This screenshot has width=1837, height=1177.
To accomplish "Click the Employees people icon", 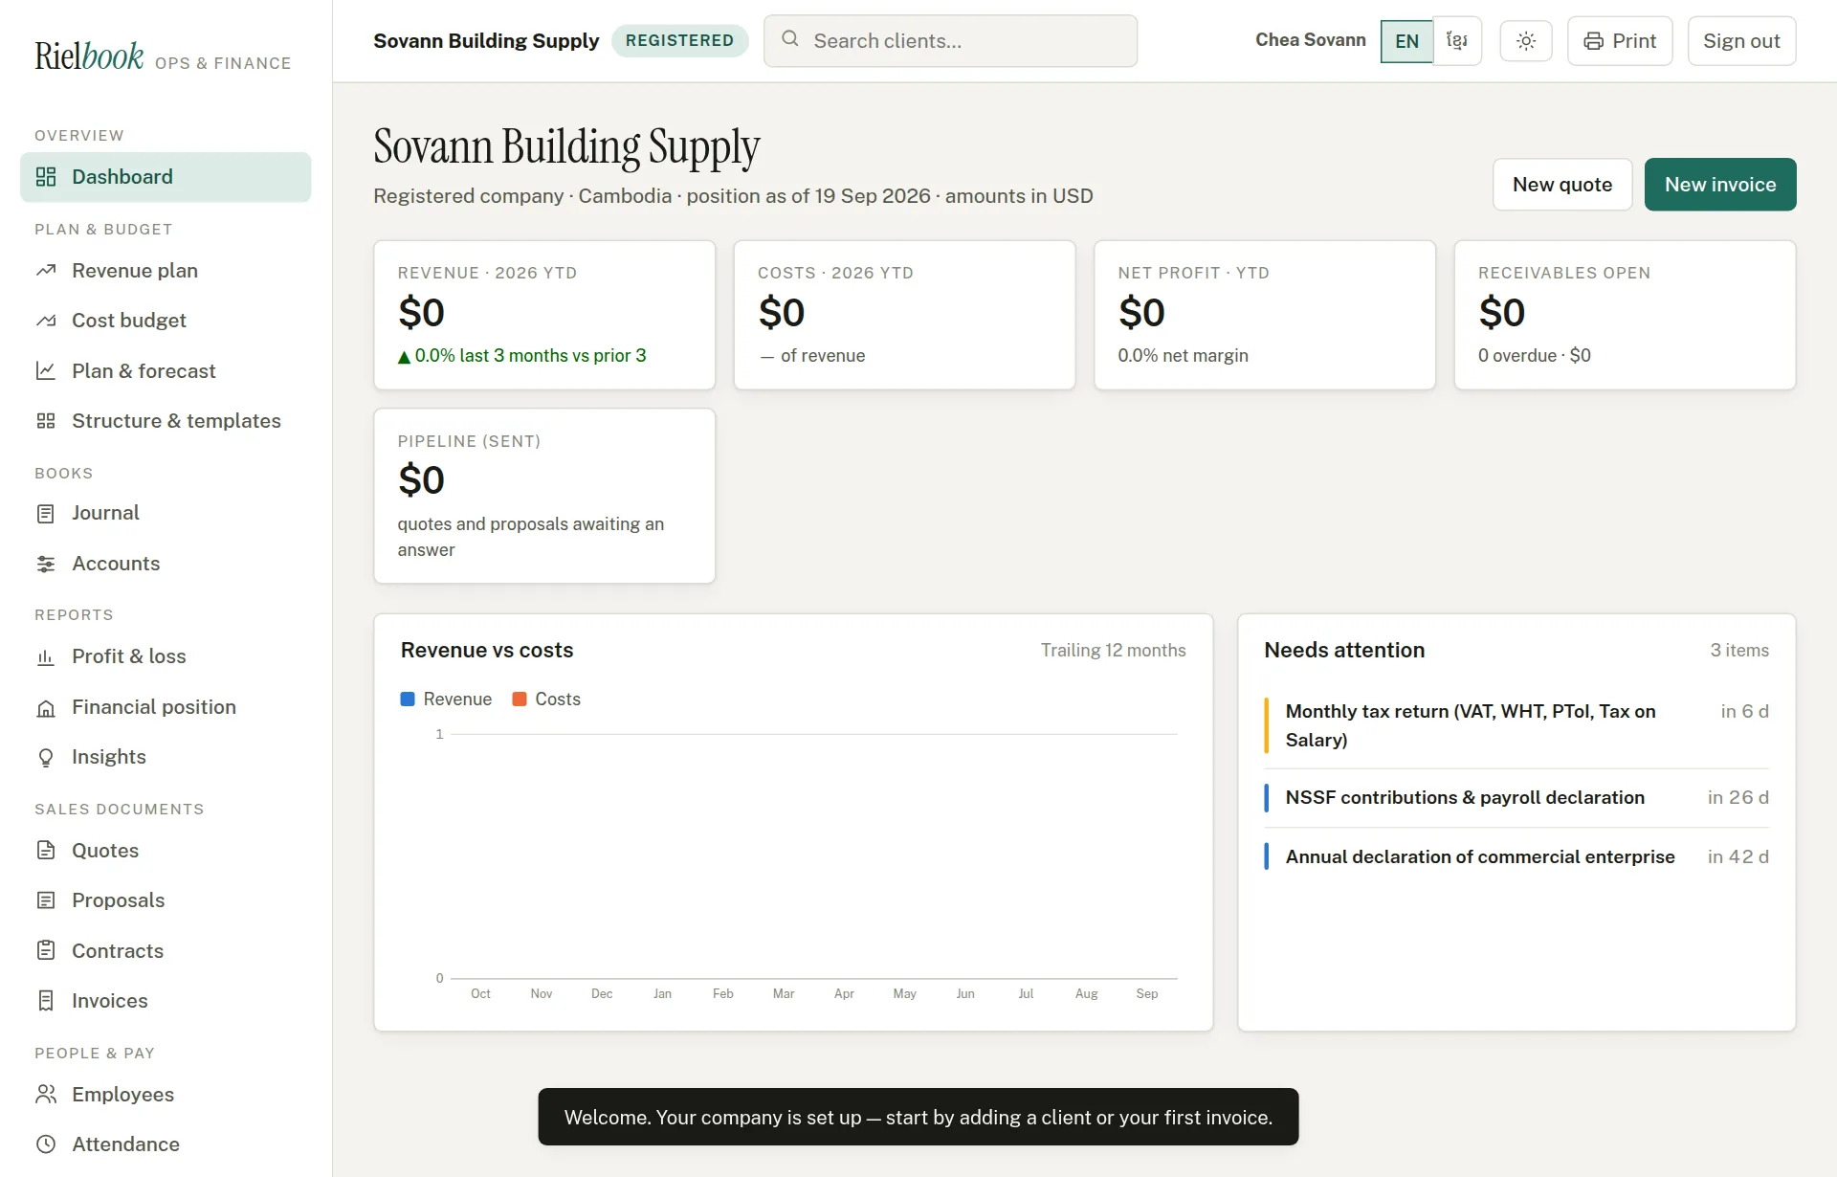I will click(x=46, y=1095).
